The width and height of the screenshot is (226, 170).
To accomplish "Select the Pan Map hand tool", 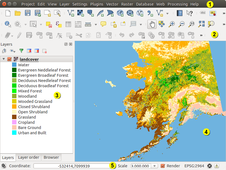I will pos(152,24).
